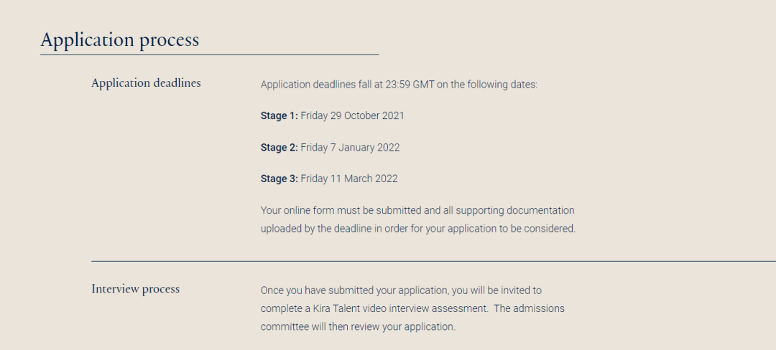Click the date "Friday 29 October 2021"

click(x=352, y=115)
